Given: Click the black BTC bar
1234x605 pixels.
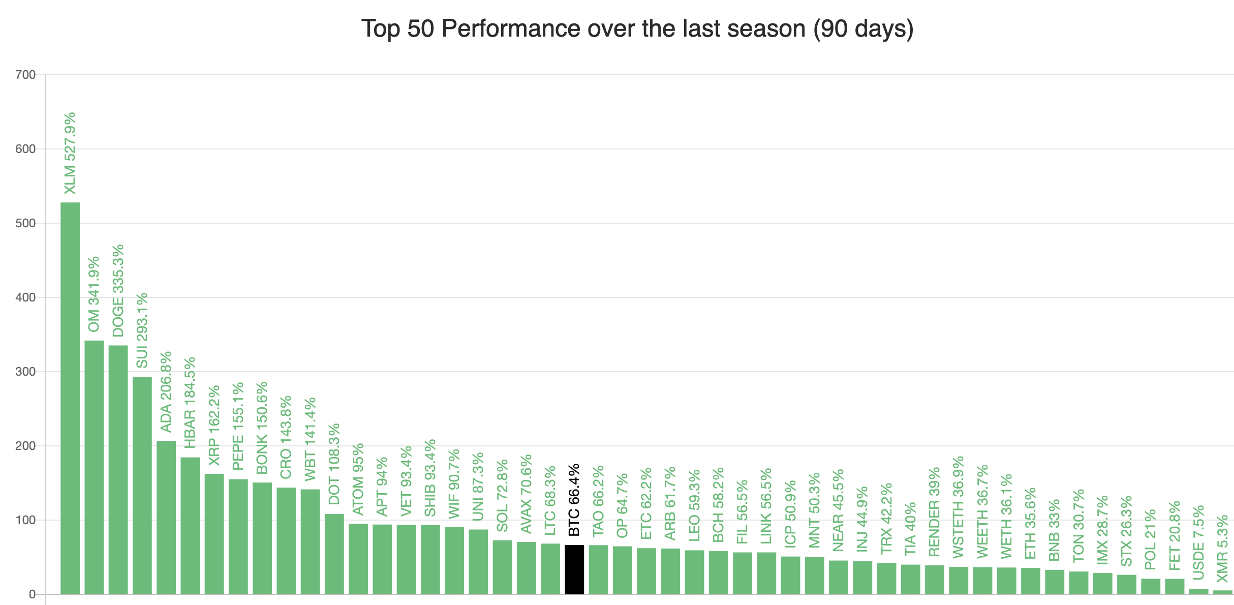Looking at the screenshot, I should pos(574,569).
